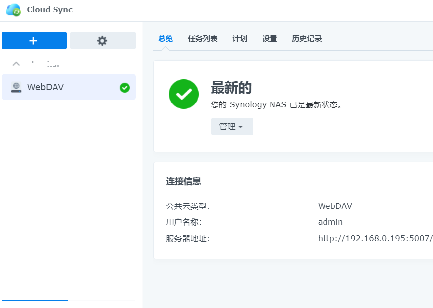Image resolution: width=433 pixels, height=308 pixels.
Task: Click the 服务器地址 label
Action: tap(188, 239)
